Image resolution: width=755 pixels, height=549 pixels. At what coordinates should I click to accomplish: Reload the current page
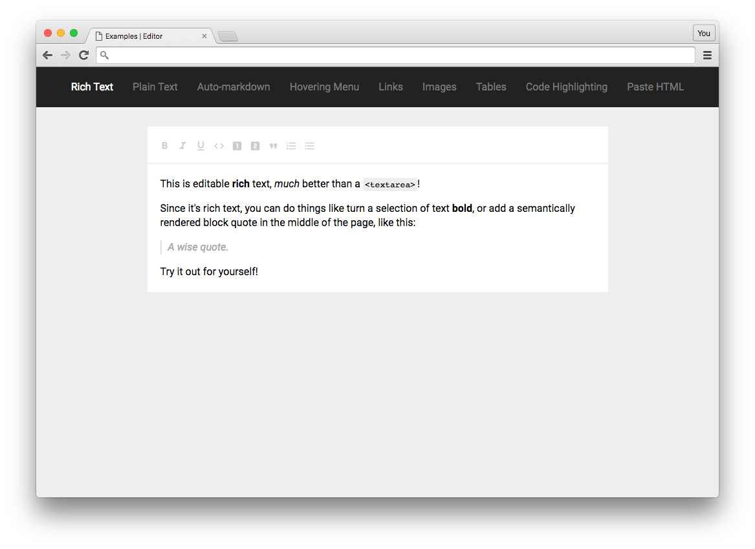84,56
